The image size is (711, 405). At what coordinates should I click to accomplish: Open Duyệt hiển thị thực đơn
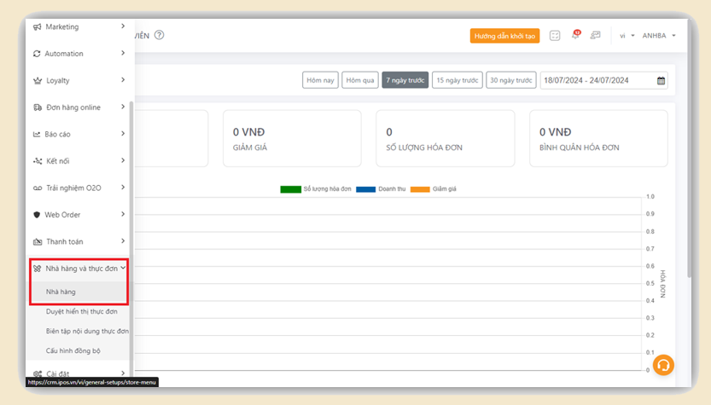pyautogui.click(x=82, y=312)
